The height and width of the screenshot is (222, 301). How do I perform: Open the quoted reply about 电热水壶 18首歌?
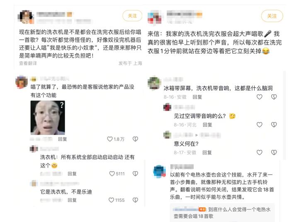click(222, 213)
